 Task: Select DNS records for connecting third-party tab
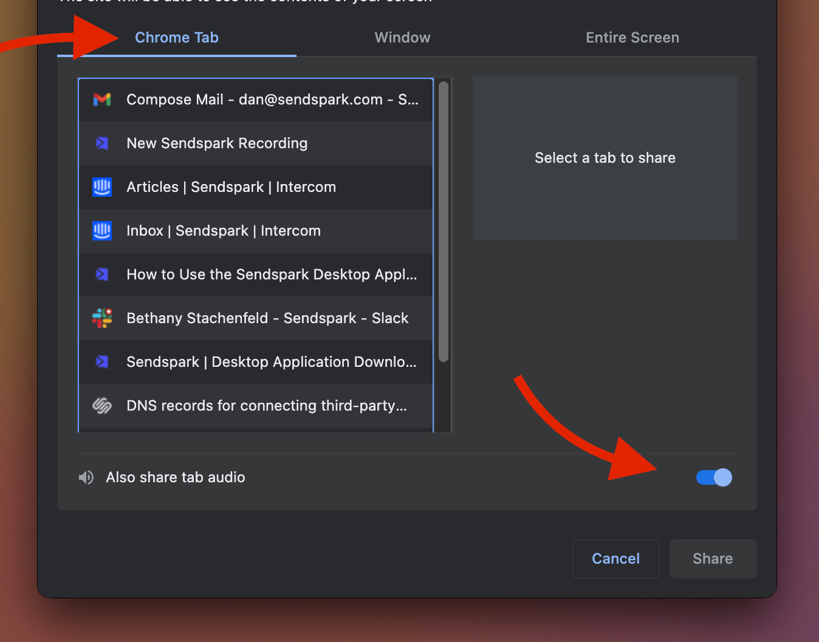[256, 406]
